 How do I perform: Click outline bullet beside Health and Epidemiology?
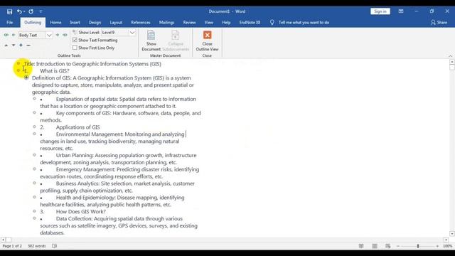point(34,197)
